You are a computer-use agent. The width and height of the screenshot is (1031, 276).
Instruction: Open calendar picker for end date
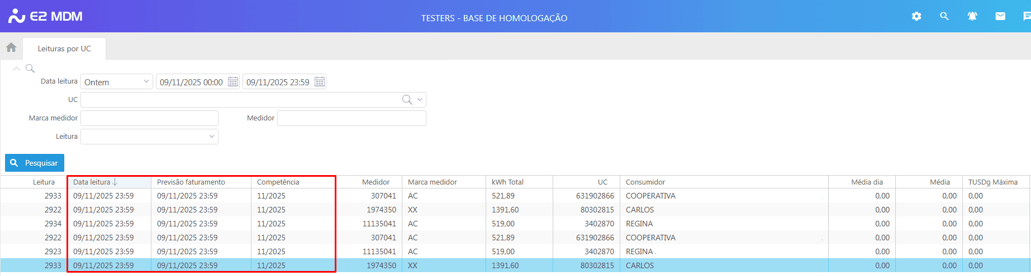click(320, 82)
